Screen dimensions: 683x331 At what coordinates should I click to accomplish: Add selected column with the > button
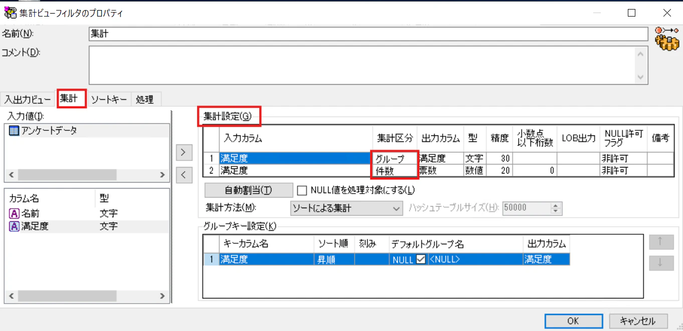(185, 152)
